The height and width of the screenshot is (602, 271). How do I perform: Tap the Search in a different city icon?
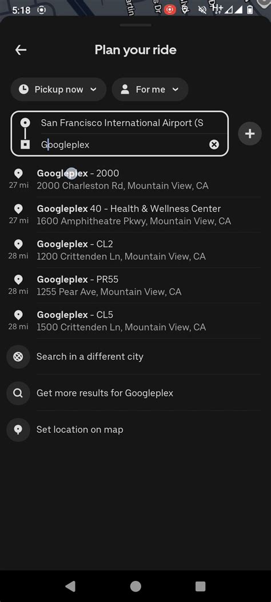[x=18, y=357]
